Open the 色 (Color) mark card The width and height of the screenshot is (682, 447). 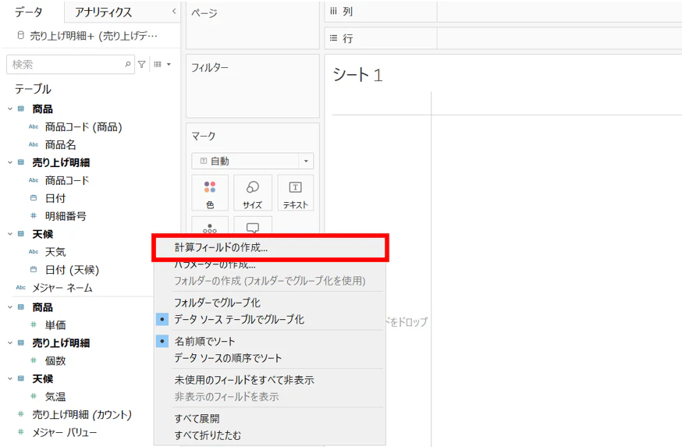210,193
